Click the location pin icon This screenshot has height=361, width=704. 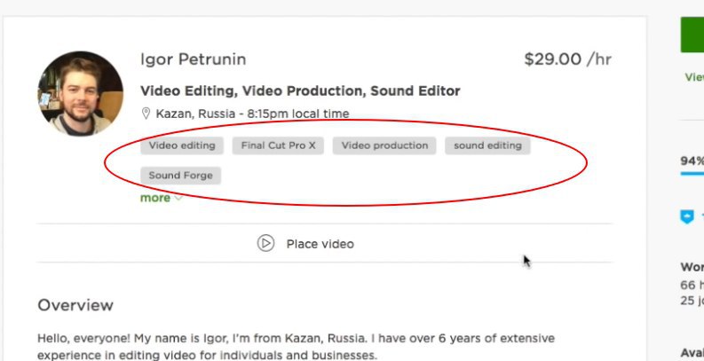[x=146, y=114]
